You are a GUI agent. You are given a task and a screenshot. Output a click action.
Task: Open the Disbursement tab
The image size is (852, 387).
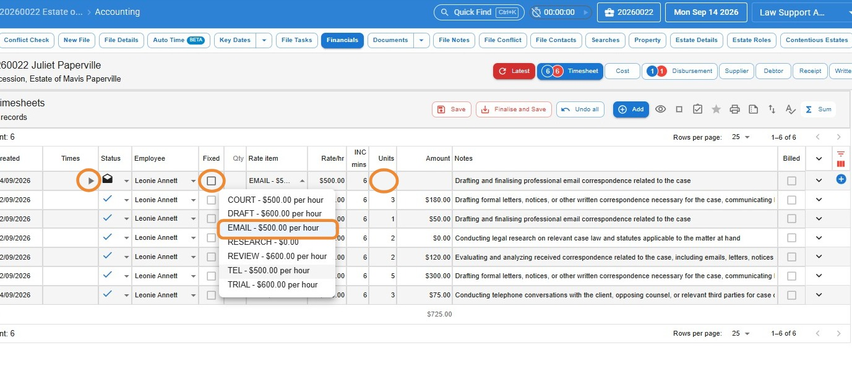[x=679, y=71]
